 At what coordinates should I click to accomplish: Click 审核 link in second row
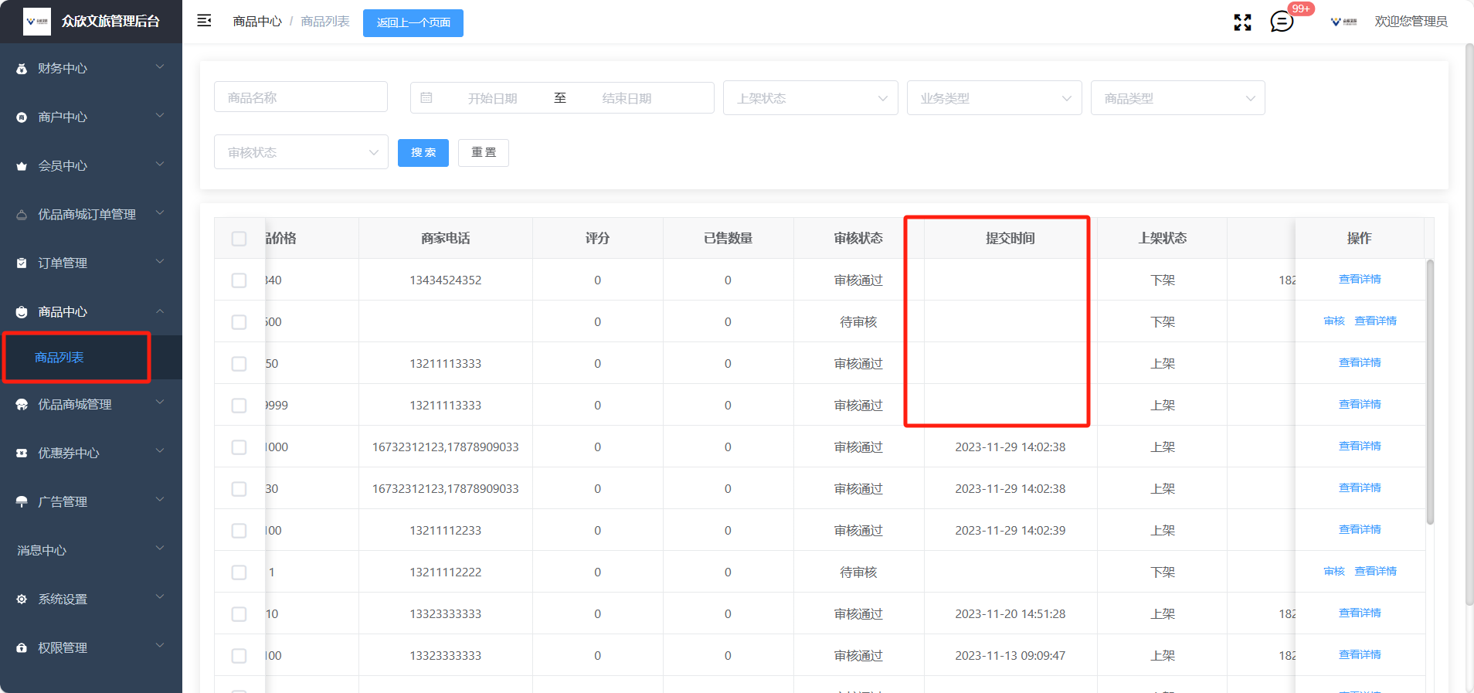pos(1334,321)
